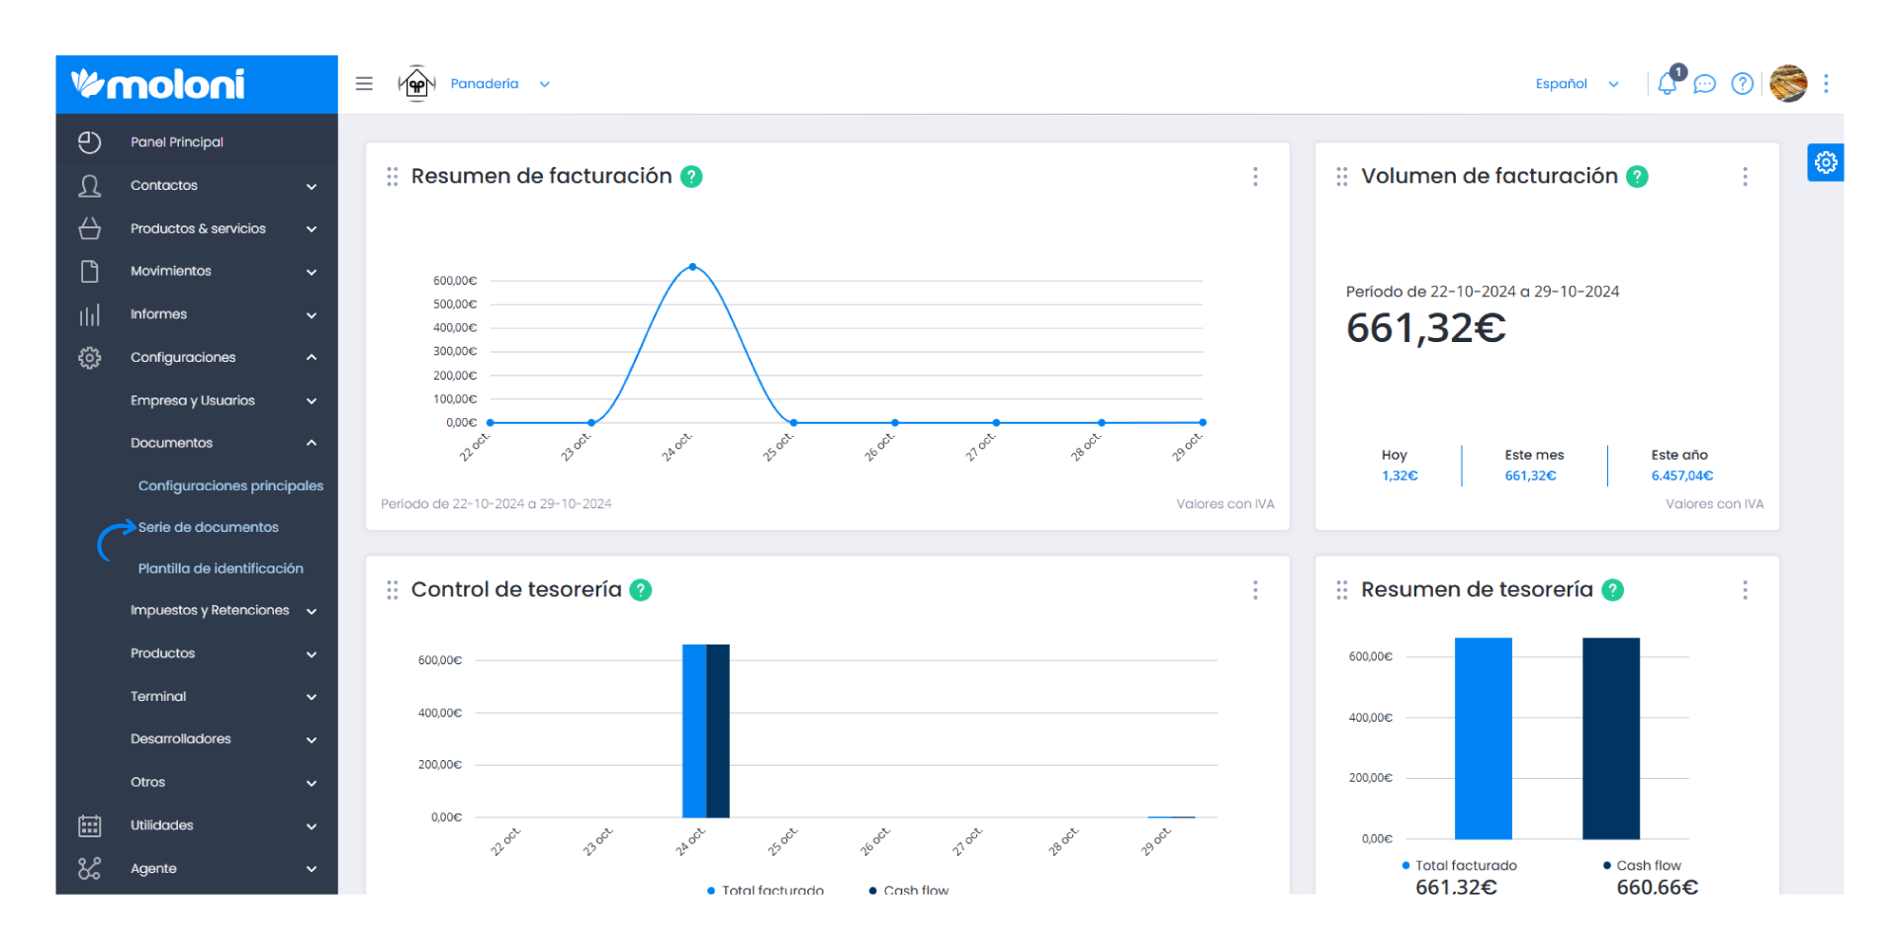This screenshot has height=950, width=1899.
Task: Click help icon beside Volumen de facturación
Action: click(1637, 176)
